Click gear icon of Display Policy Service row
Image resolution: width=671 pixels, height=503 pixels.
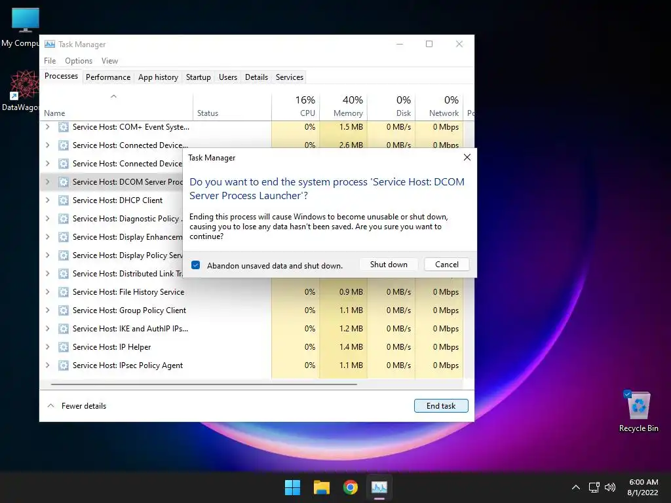pyautogui.click(x=64, y=256)
